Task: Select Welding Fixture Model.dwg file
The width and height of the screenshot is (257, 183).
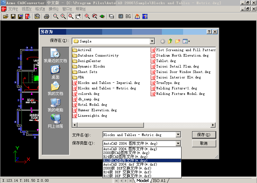Action: [178, 94]
